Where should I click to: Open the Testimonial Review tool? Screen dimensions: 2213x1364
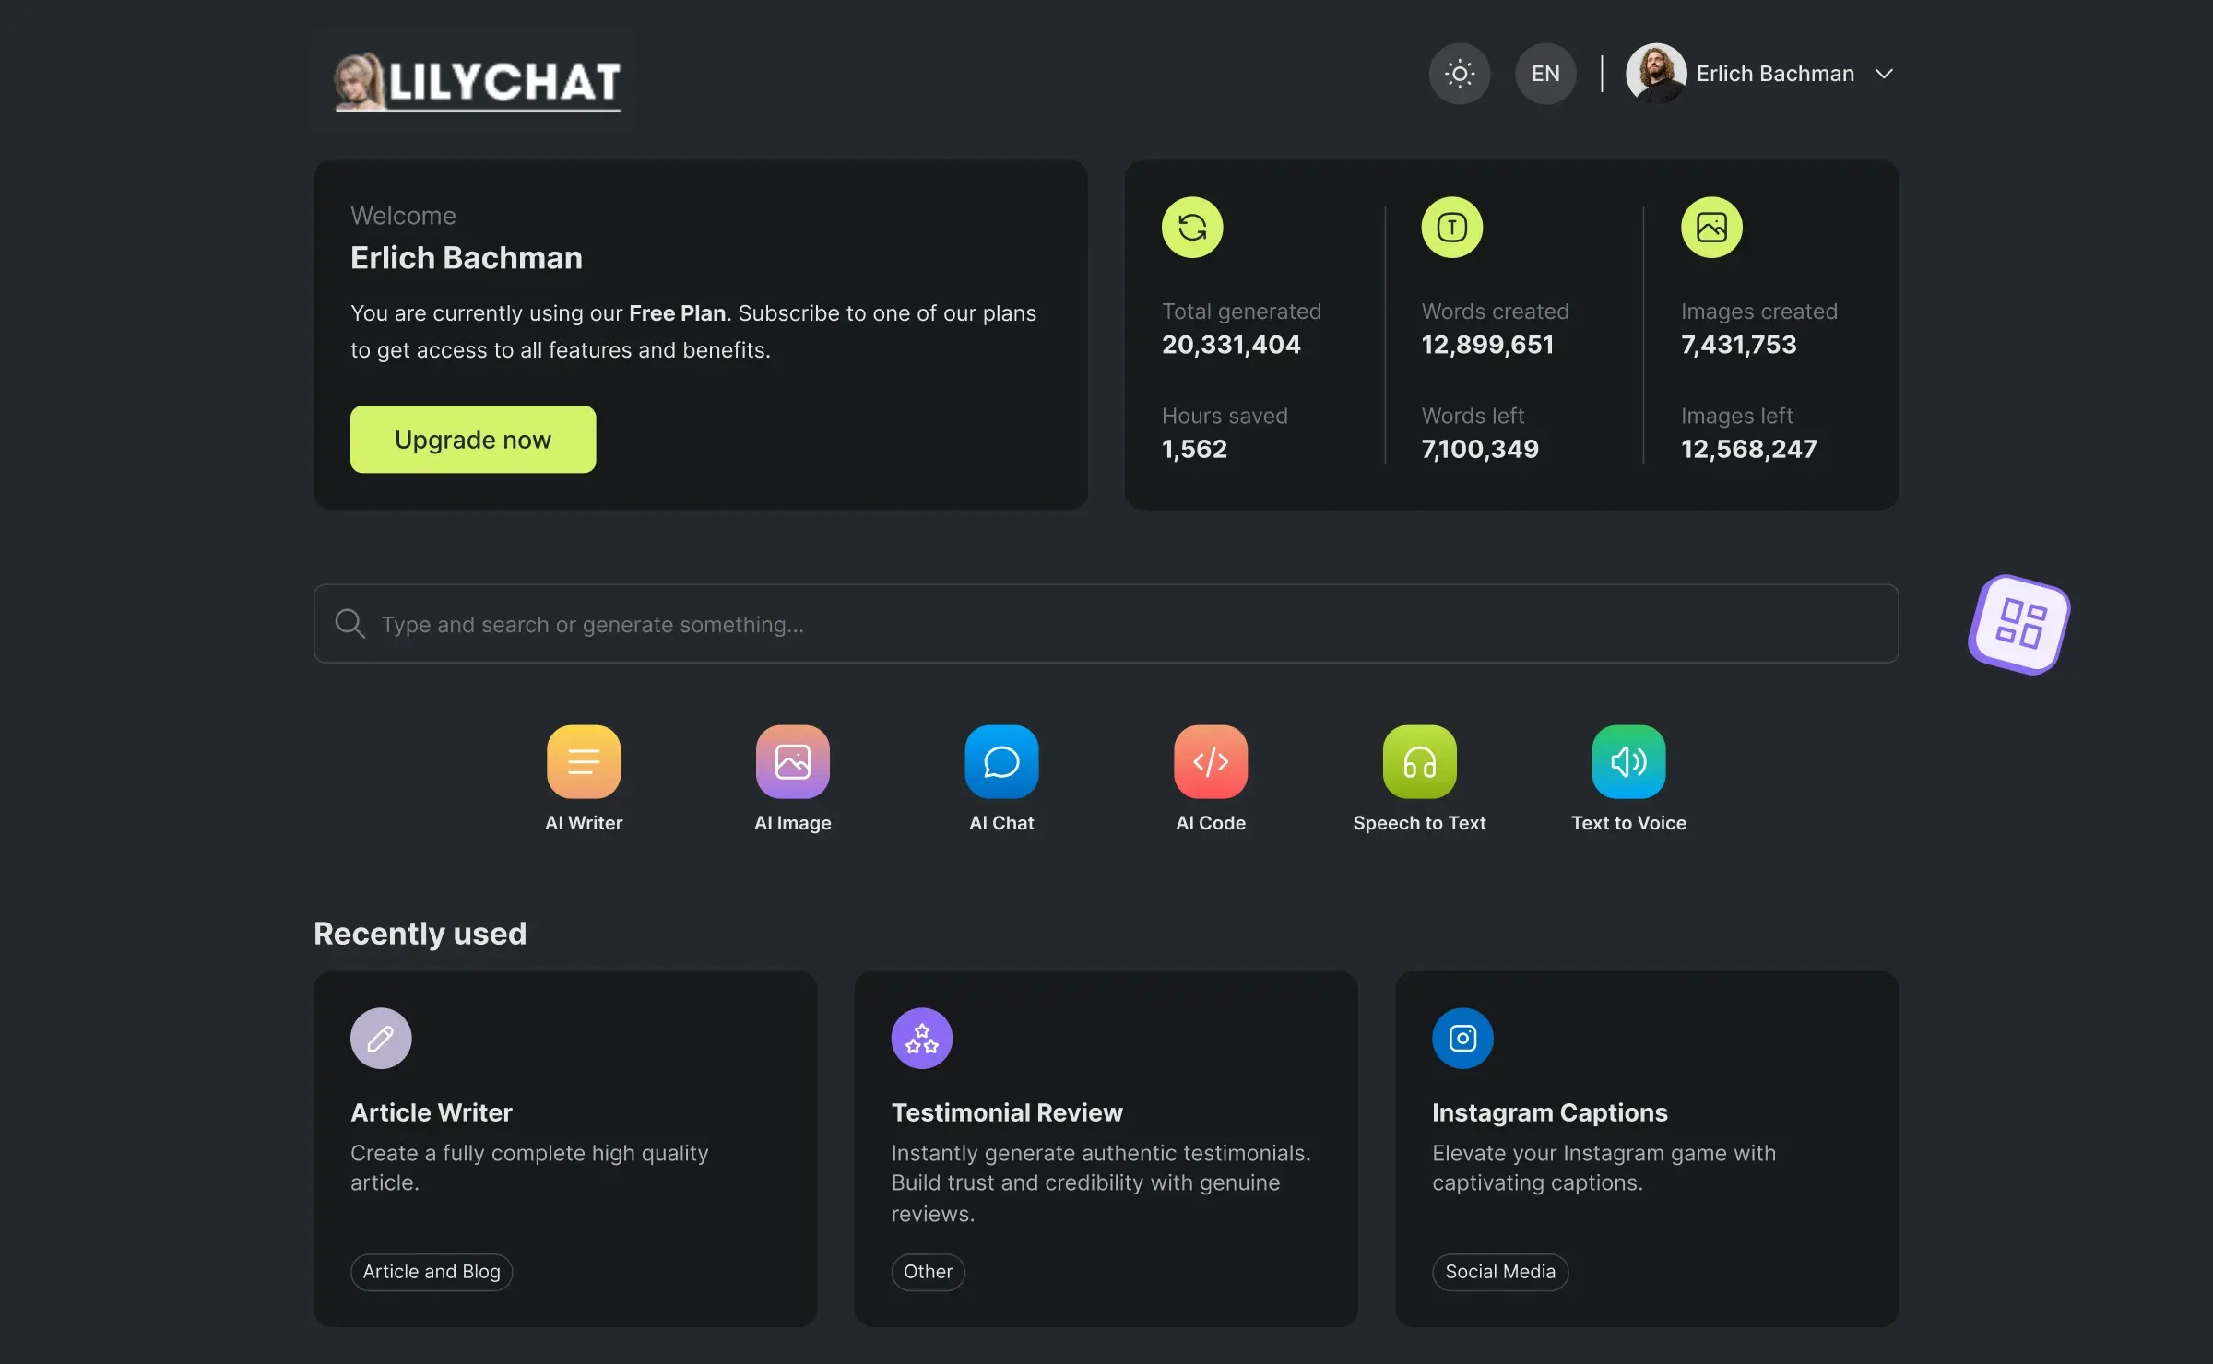pos(1106,1149)
